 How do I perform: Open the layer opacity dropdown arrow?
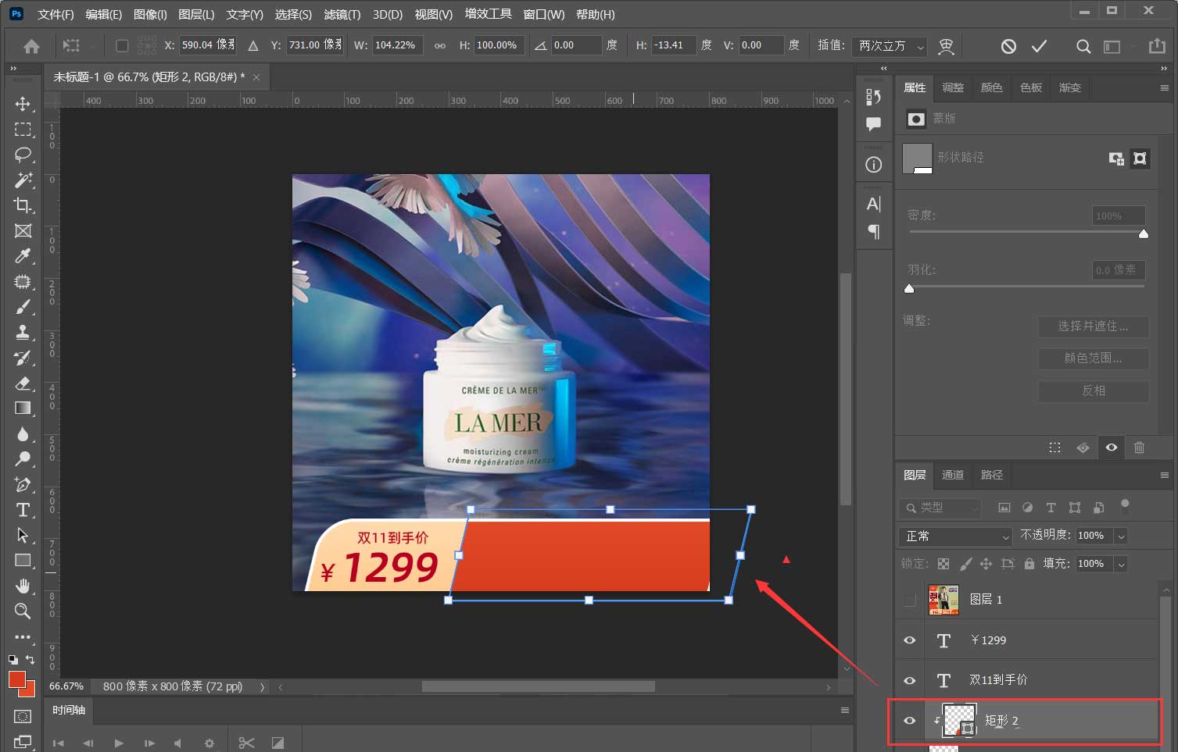(1121, 536)
